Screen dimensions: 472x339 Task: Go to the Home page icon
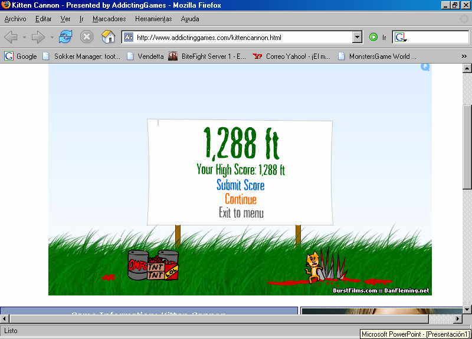[108, 37]
